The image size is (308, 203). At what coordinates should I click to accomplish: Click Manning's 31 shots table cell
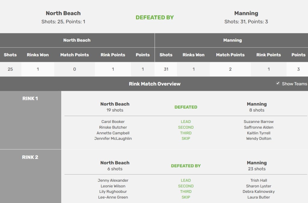tap(166, 69)
